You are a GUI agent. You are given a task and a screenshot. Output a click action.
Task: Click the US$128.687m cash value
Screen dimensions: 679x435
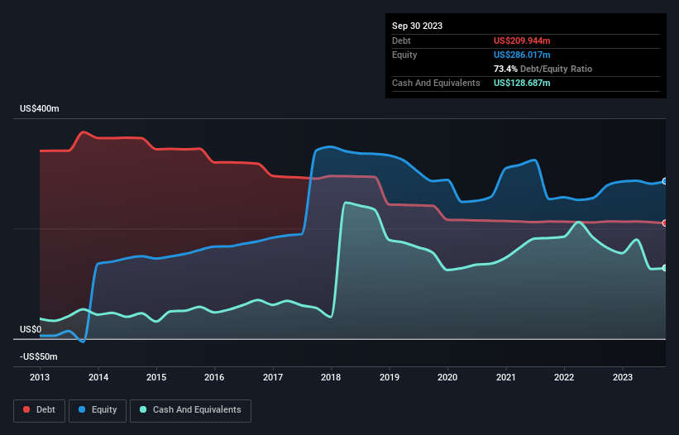click(522, 83)
